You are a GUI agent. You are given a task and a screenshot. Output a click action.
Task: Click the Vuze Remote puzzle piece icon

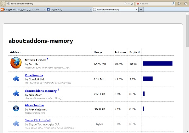click(x=16, y=78)
